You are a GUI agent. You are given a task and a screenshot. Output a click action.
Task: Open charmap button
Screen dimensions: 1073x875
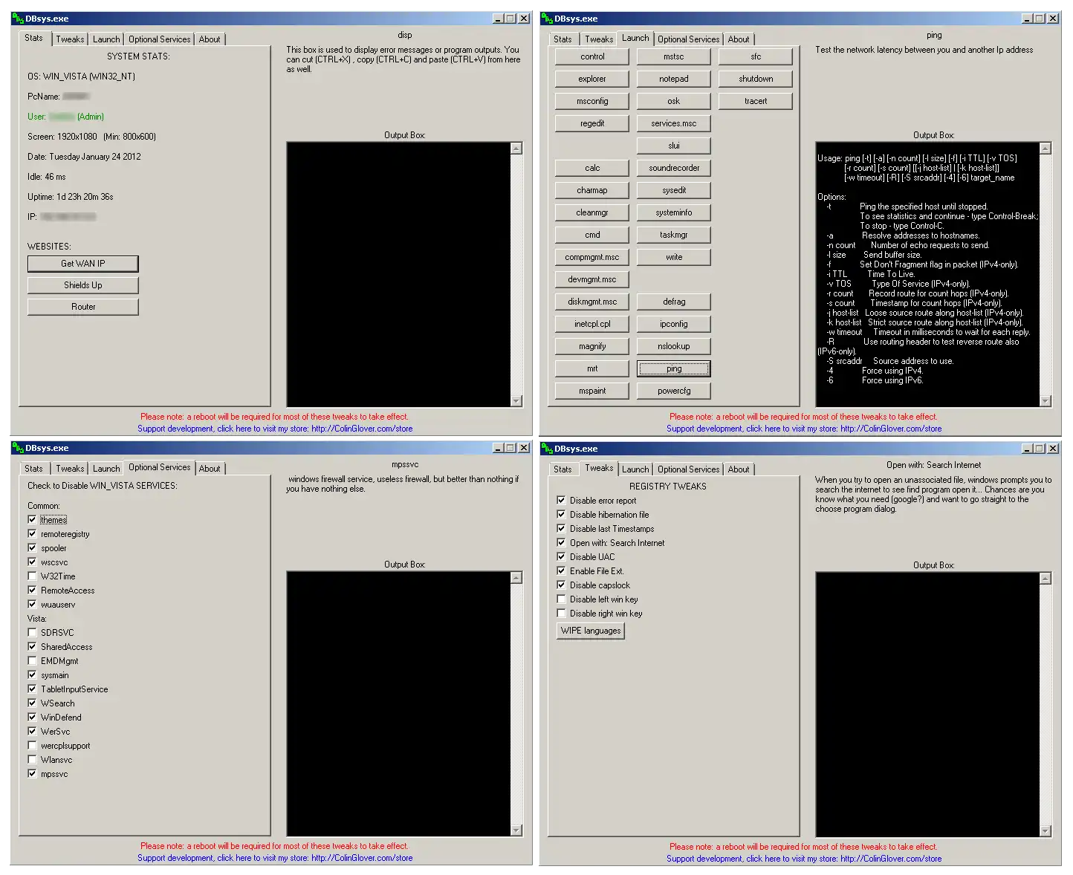[x=592, y=190]
